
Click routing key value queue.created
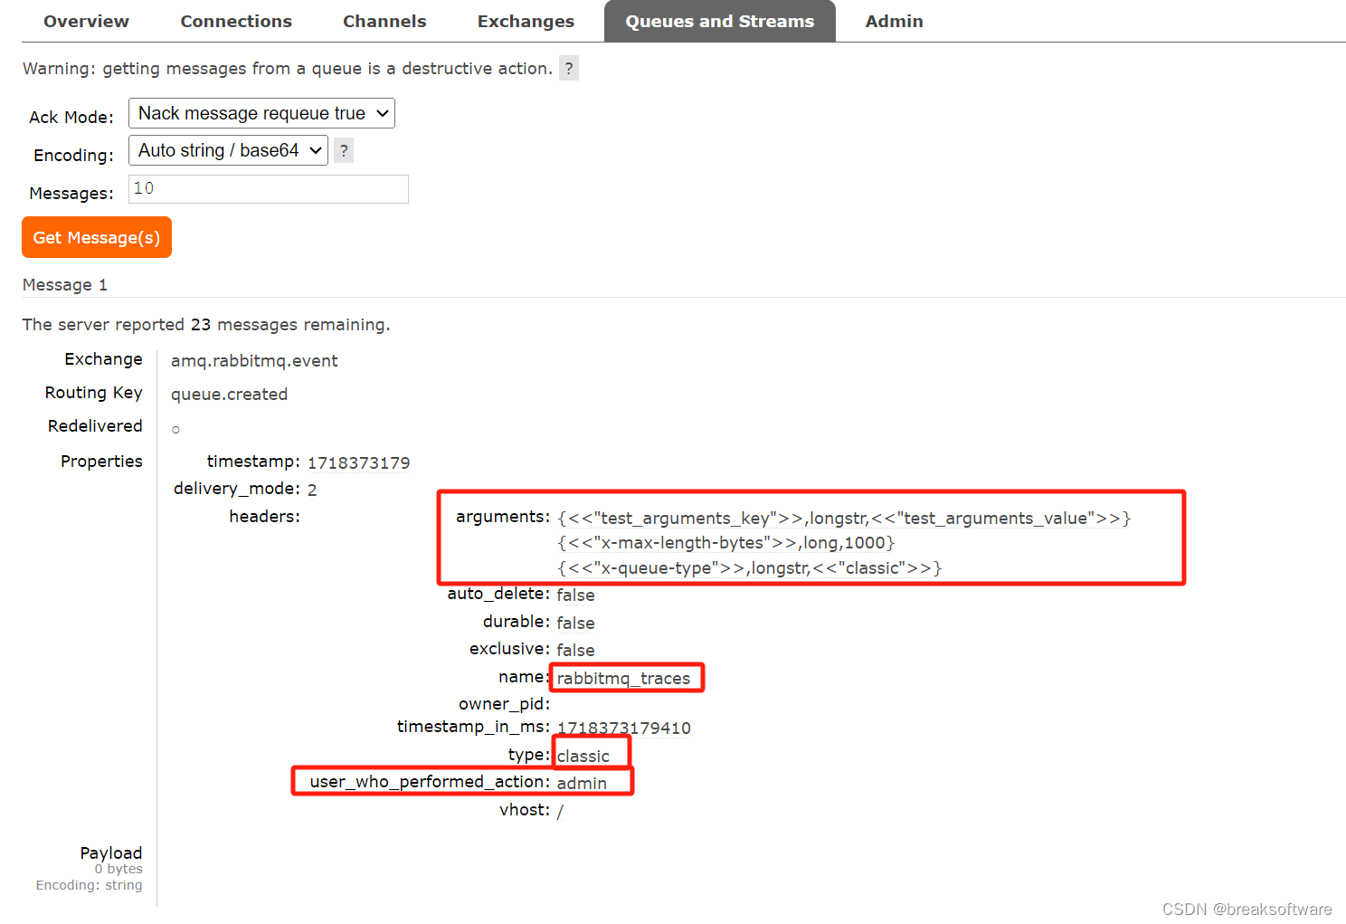click(229, 394)
